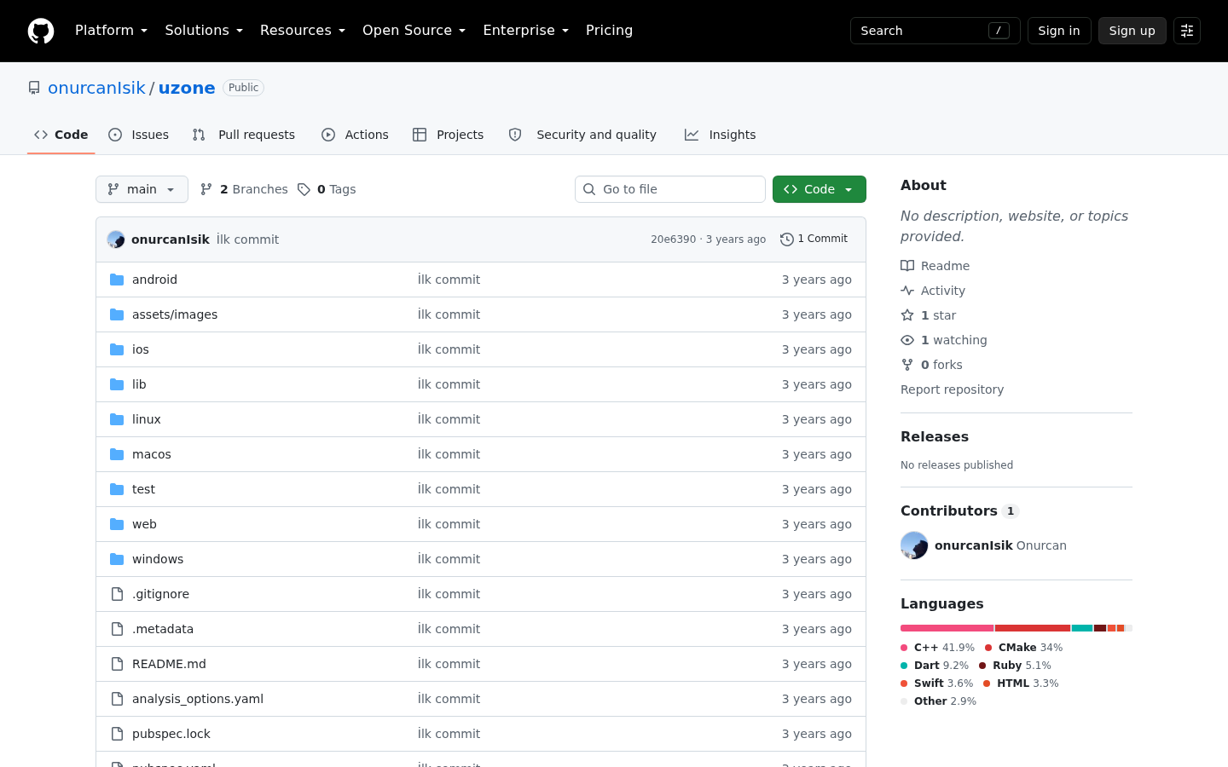Click the Readme book icon
Image resolution: width=1228 pixels, height=767 pixels.
[907, 266]
